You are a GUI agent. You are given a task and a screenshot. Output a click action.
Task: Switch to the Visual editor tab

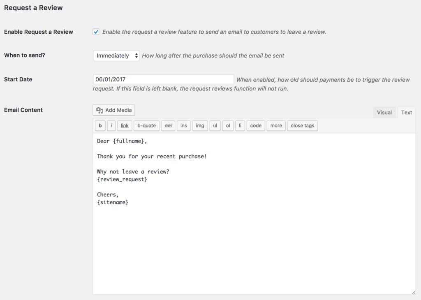(384, 113)
